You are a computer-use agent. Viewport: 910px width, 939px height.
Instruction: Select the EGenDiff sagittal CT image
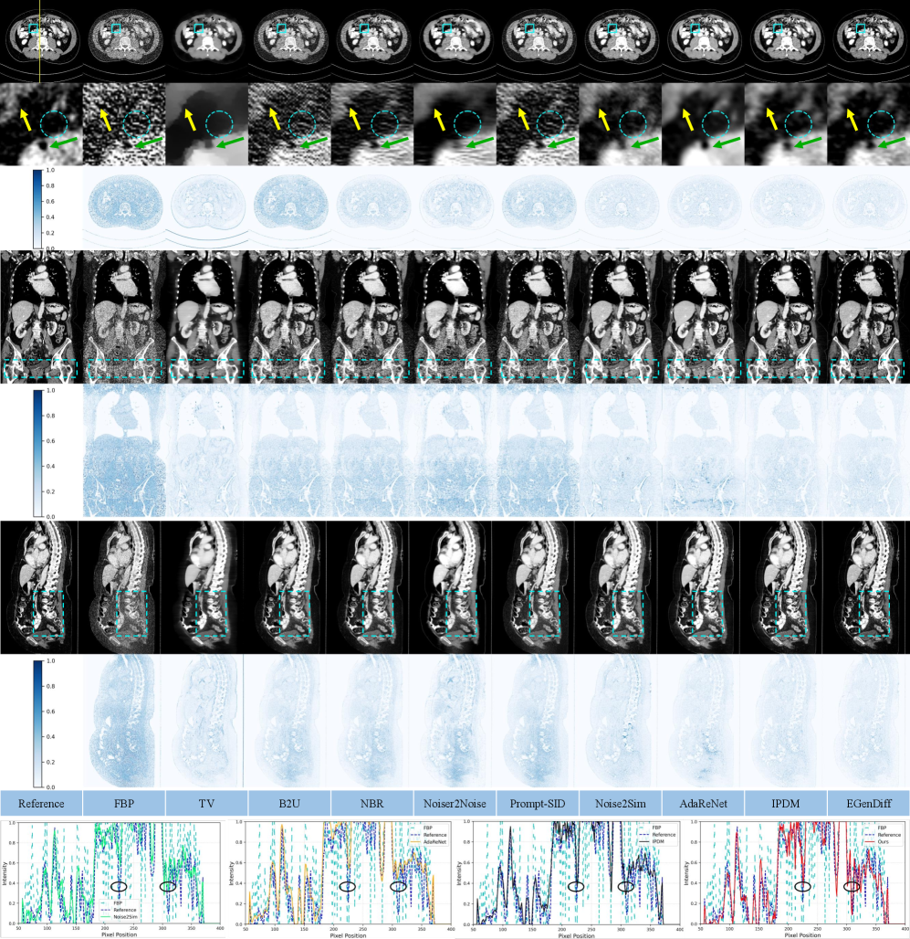866,586
